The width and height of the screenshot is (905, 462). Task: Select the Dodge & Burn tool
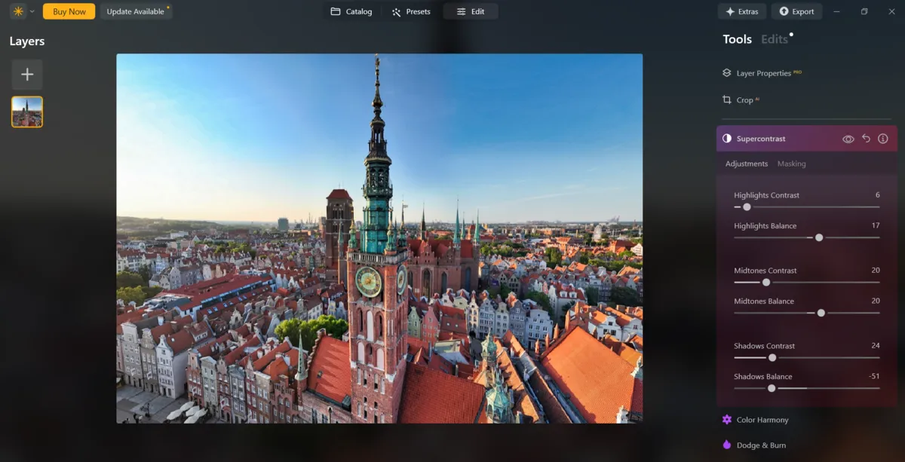pyautogui.click(x=759, y=445)
